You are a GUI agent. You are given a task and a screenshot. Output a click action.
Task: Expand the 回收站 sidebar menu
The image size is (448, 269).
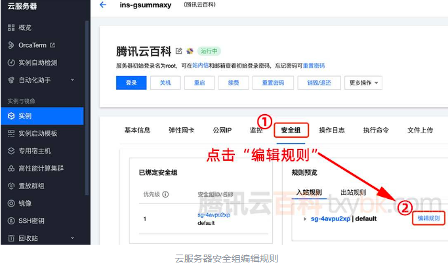72,238
